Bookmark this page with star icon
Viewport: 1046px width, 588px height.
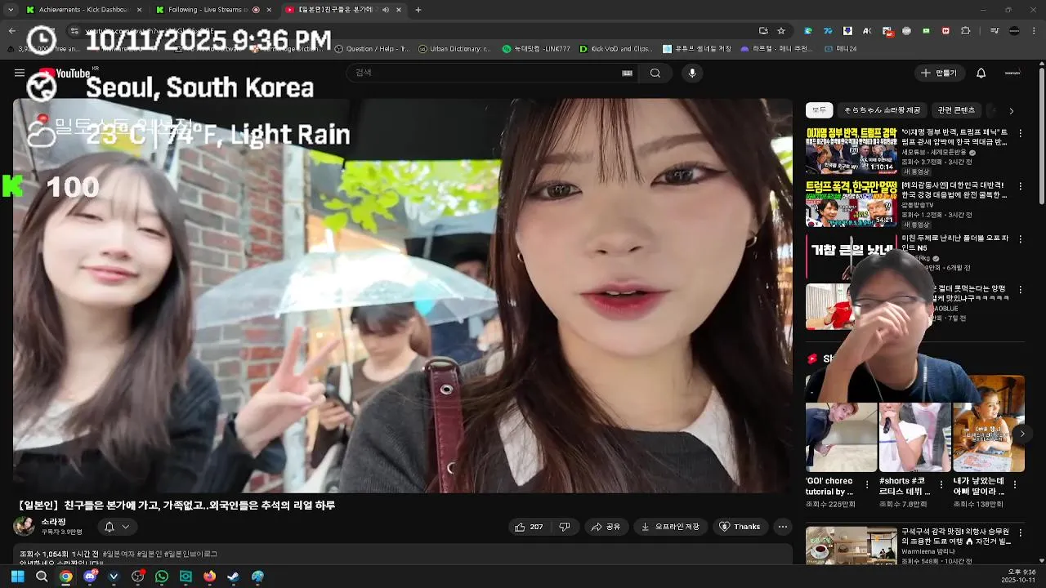point(781,31)
